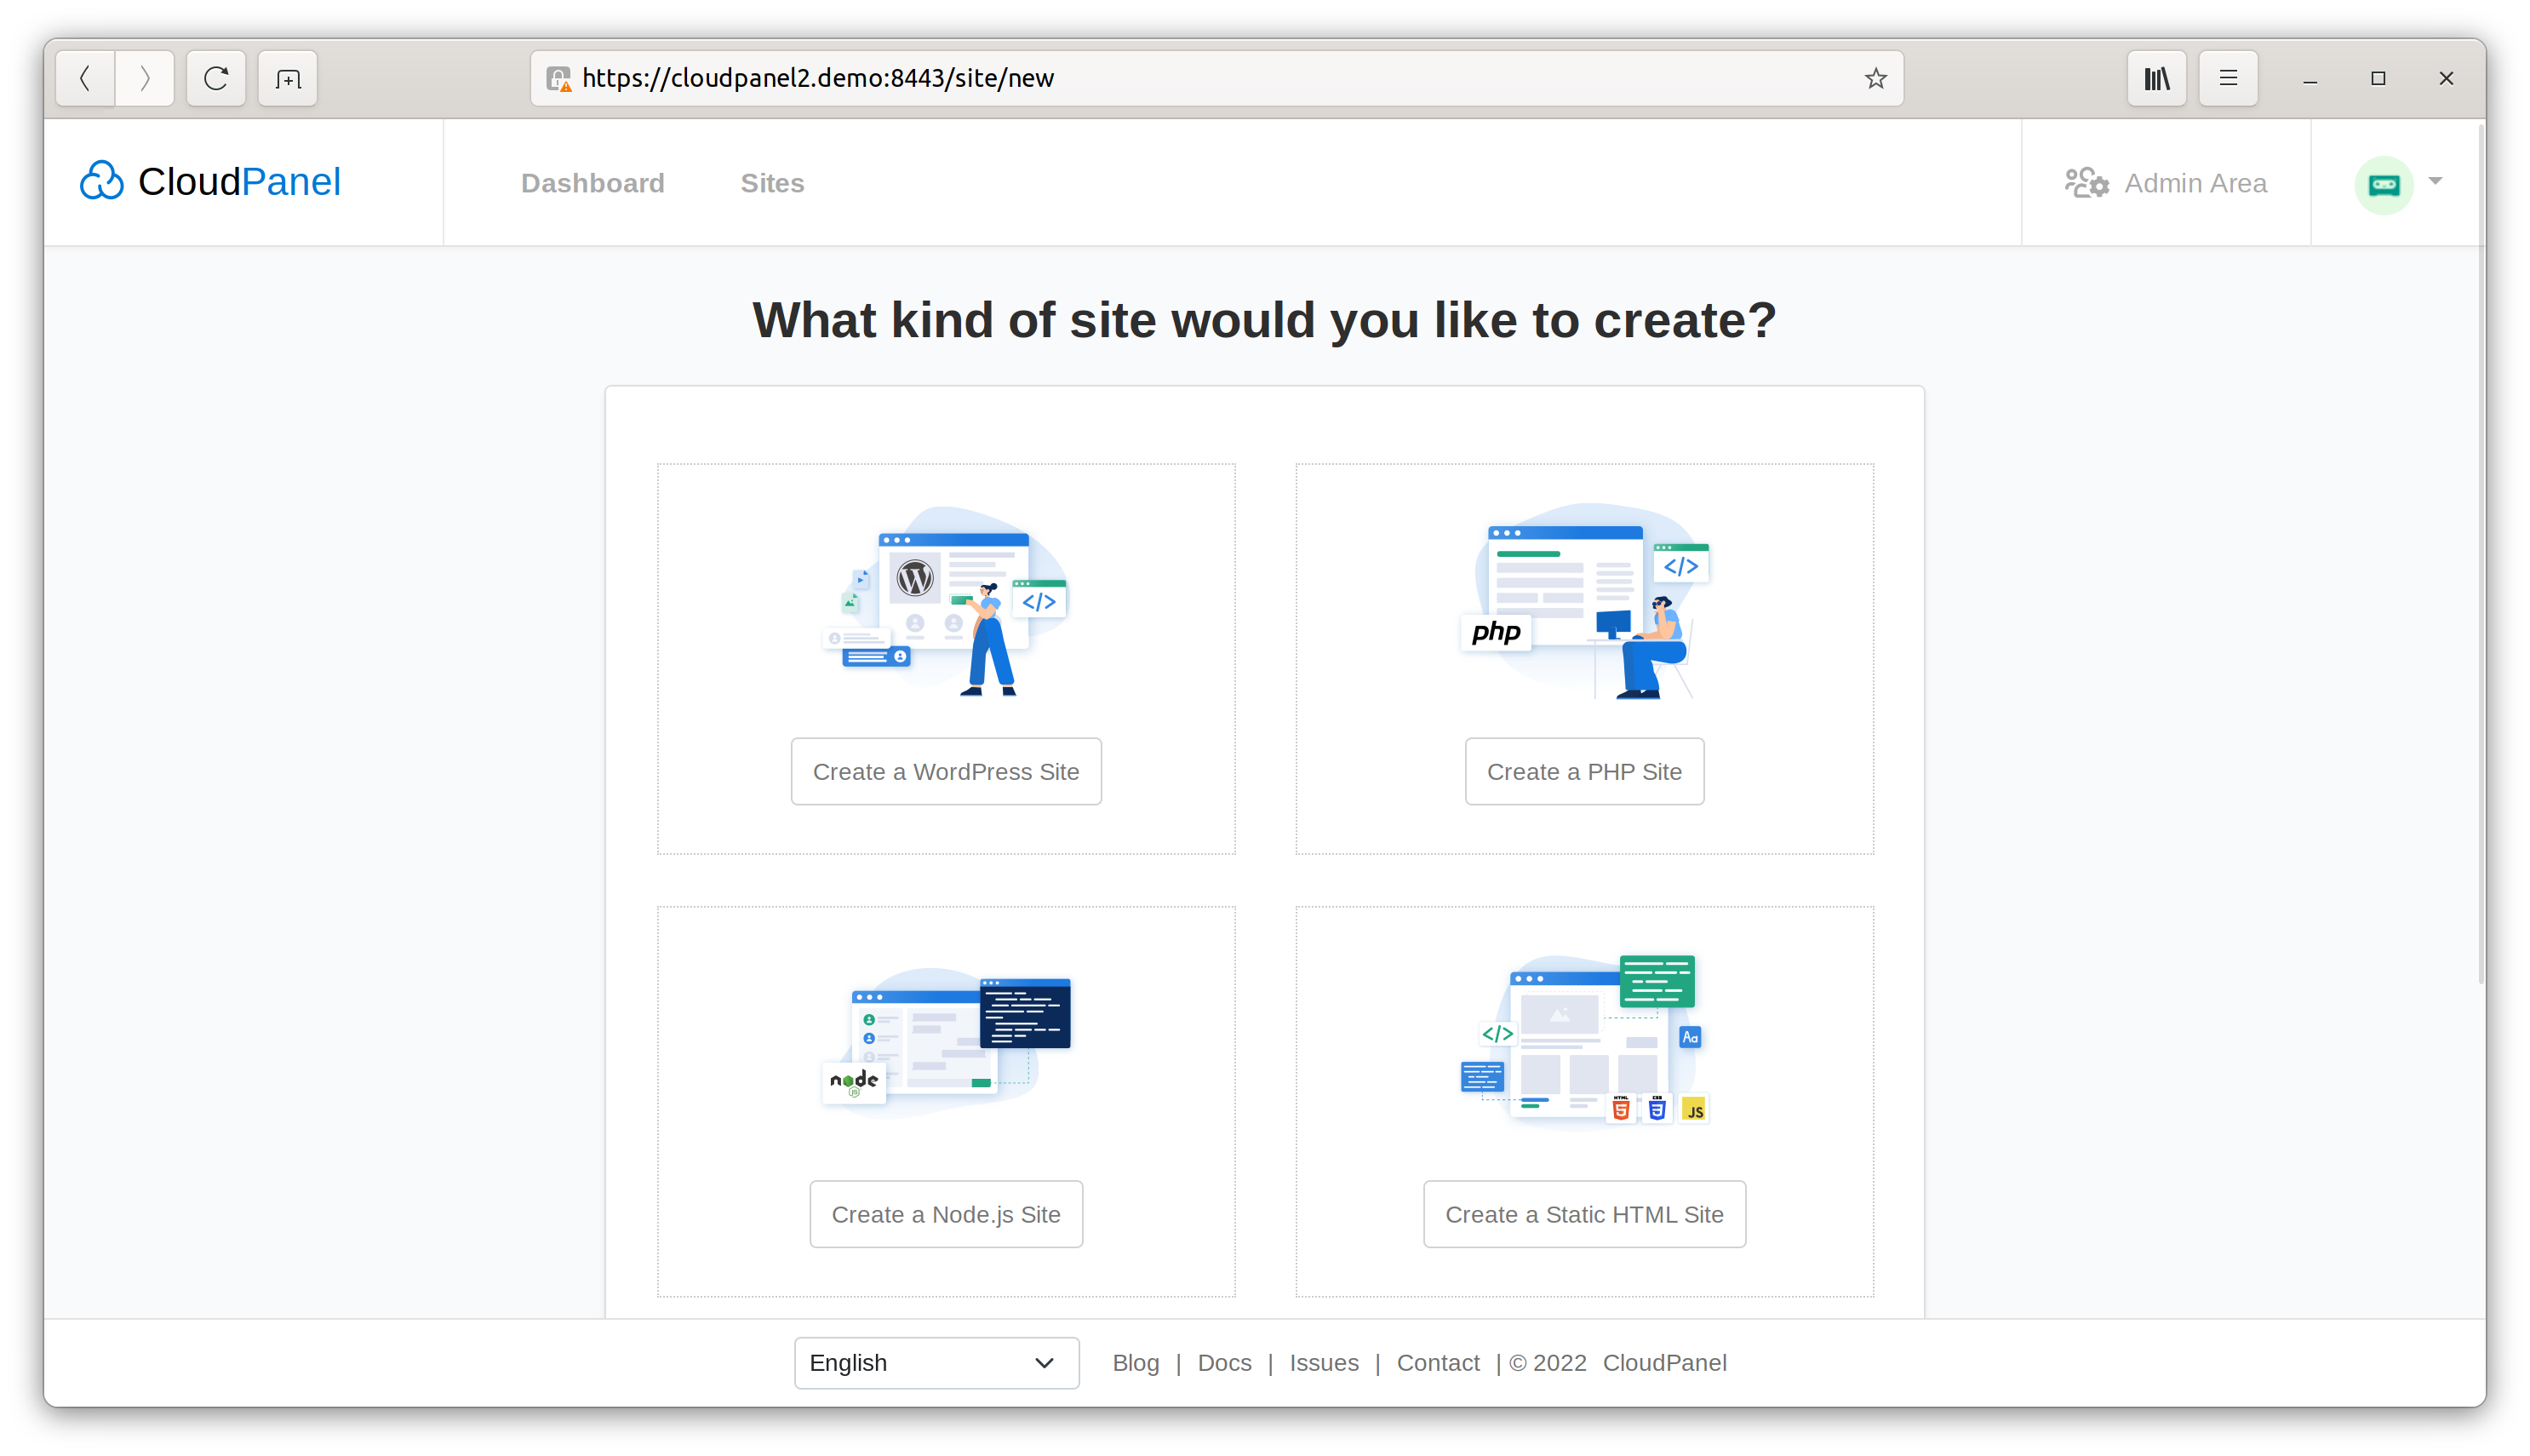The image size is (2530, 1456).
Task: Go forward with the browser forward arrow
Action: pos(145,78)
